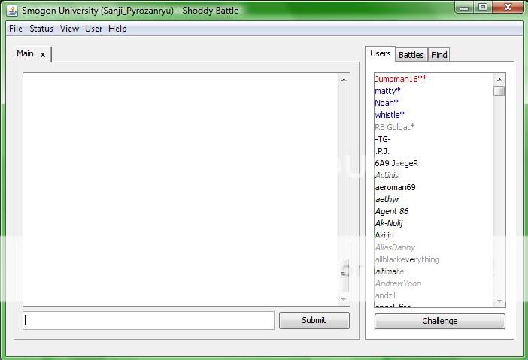Click the user list scrollbar thumb
Screen dimensions: 528x360
(x=499, y=92)
